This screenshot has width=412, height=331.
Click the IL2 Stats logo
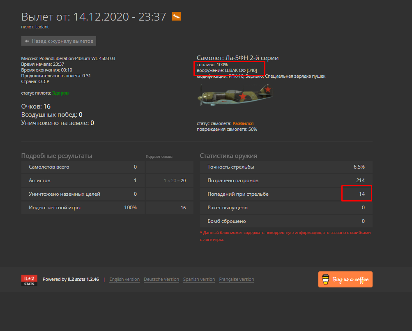(x=29, y=280)
